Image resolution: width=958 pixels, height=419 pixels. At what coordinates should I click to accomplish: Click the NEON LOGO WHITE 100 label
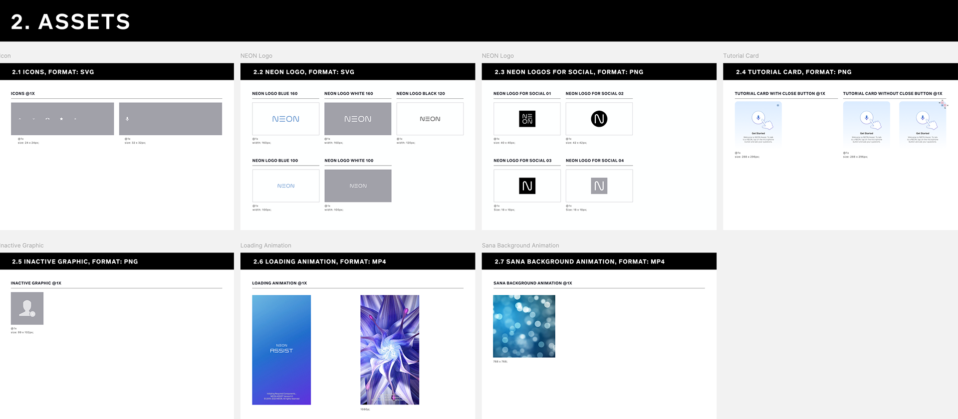coord(349,161)
